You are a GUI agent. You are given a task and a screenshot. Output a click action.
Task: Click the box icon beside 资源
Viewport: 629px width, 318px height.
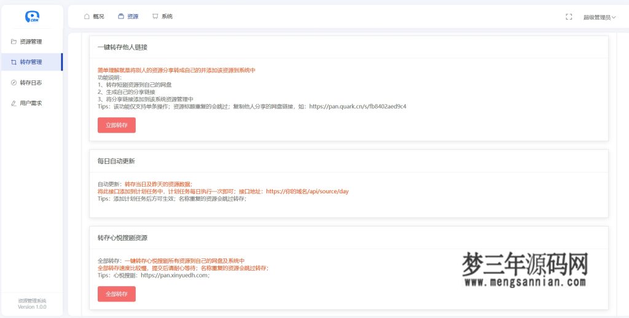click(x=121, y=17)
